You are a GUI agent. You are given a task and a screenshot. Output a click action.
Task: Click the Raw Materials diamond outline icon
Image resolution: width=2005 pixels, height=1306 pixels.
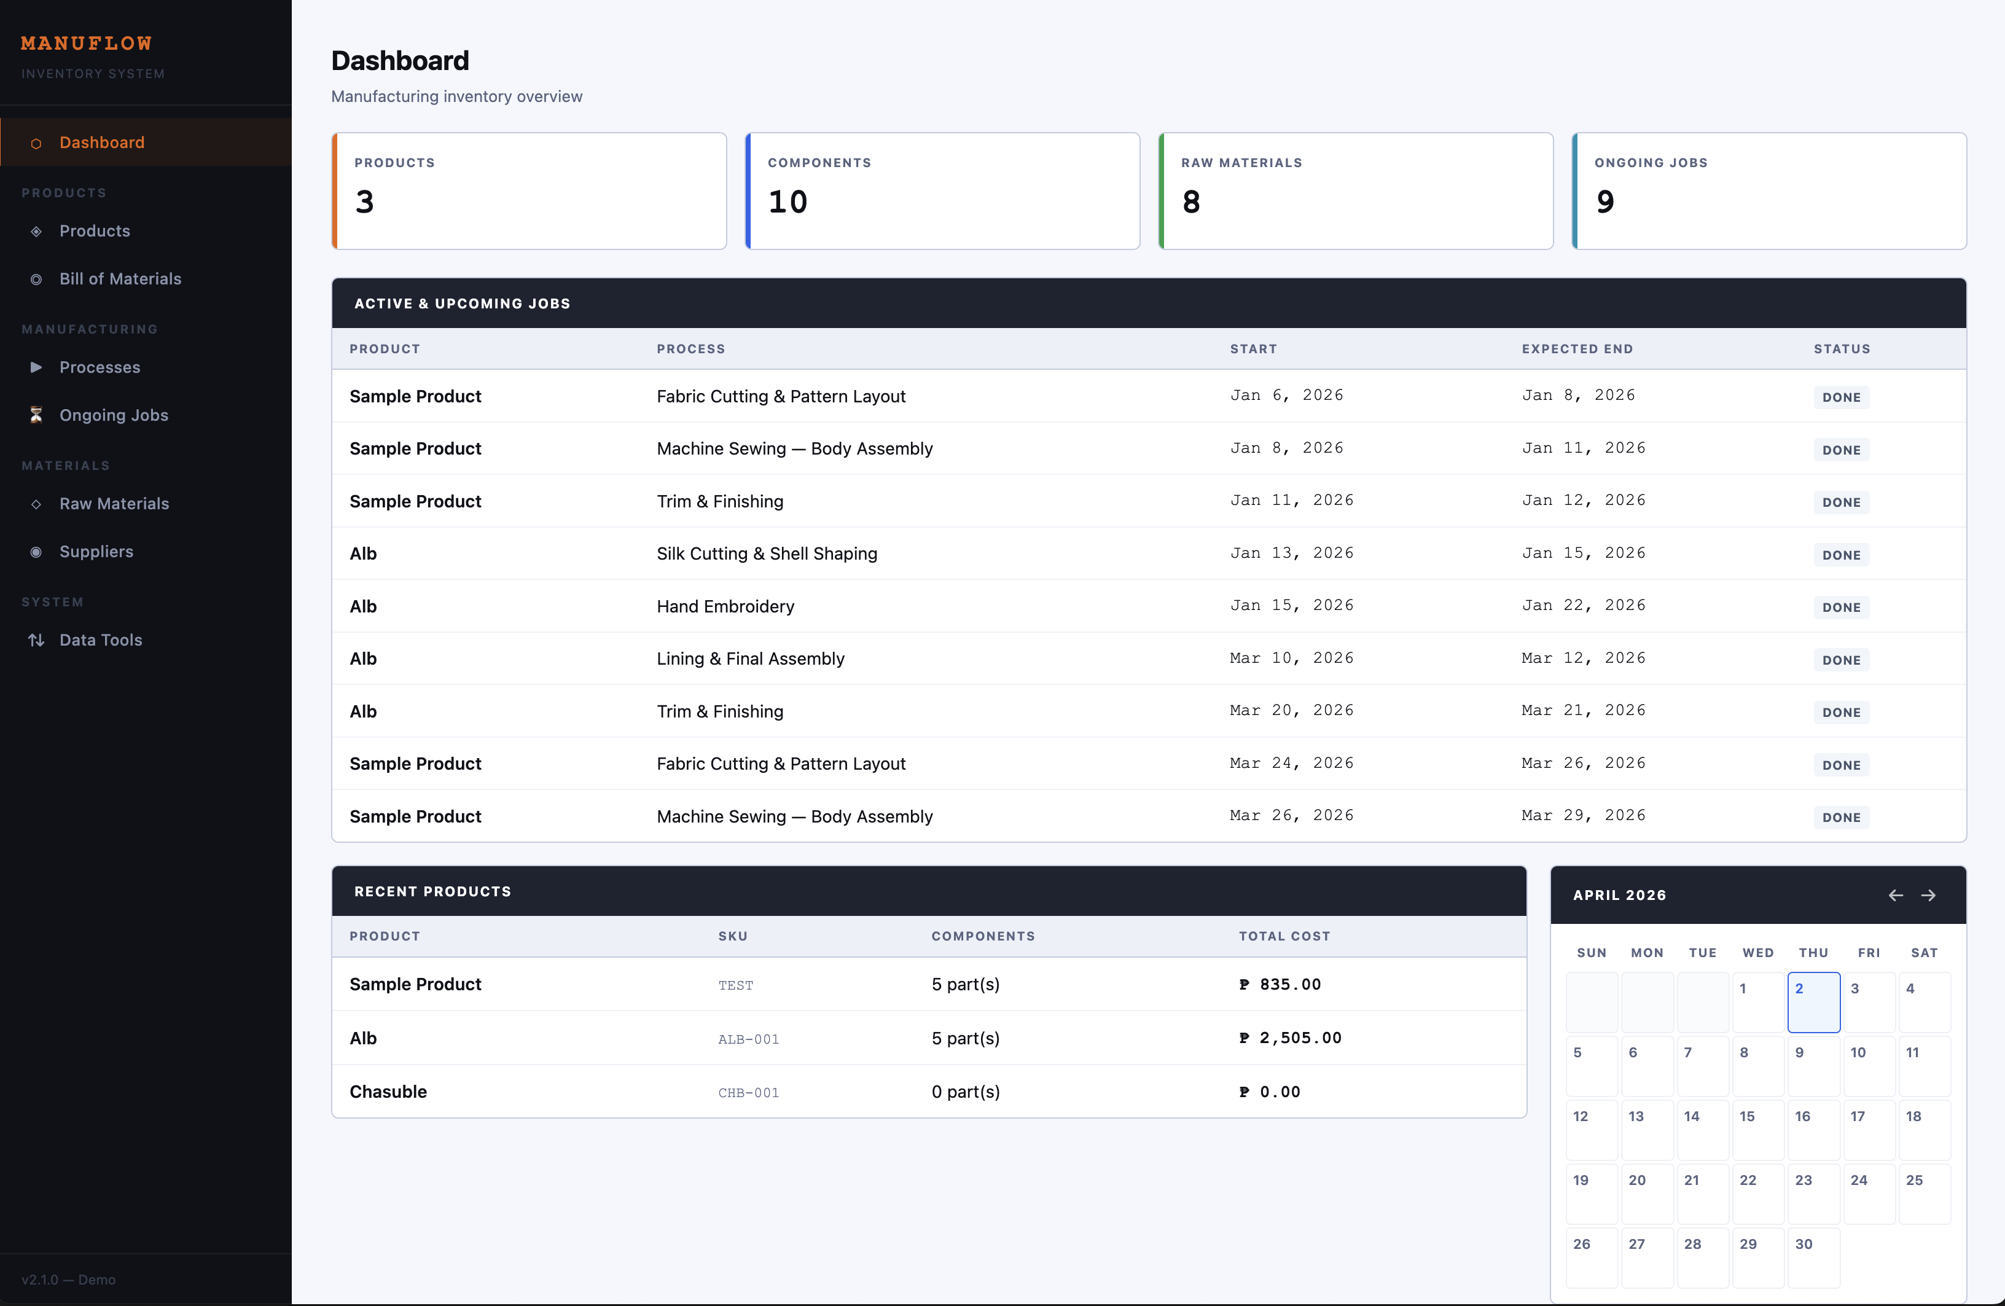pos(36,504)
